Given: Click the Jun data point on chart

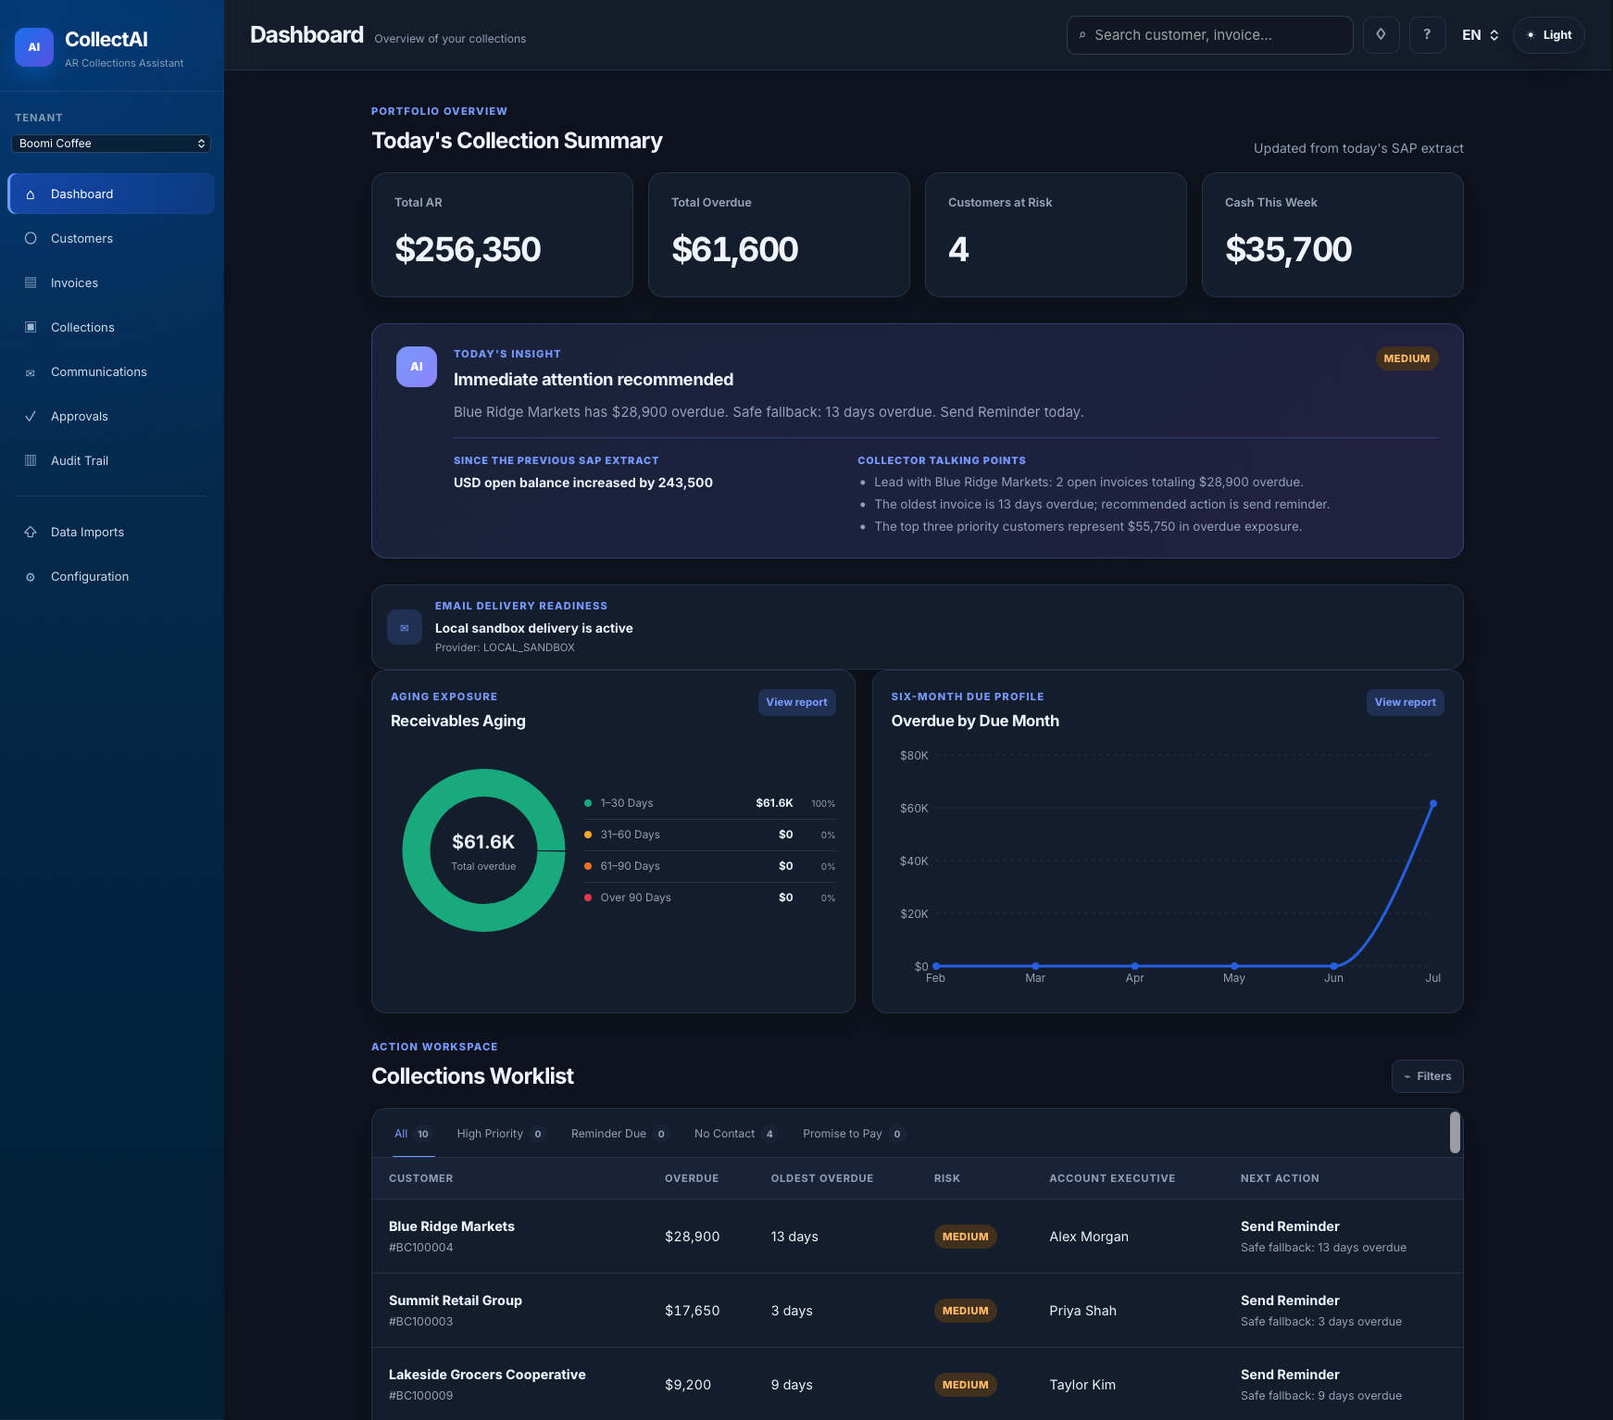Looking at the screenshot, I should pos(1333,966).
